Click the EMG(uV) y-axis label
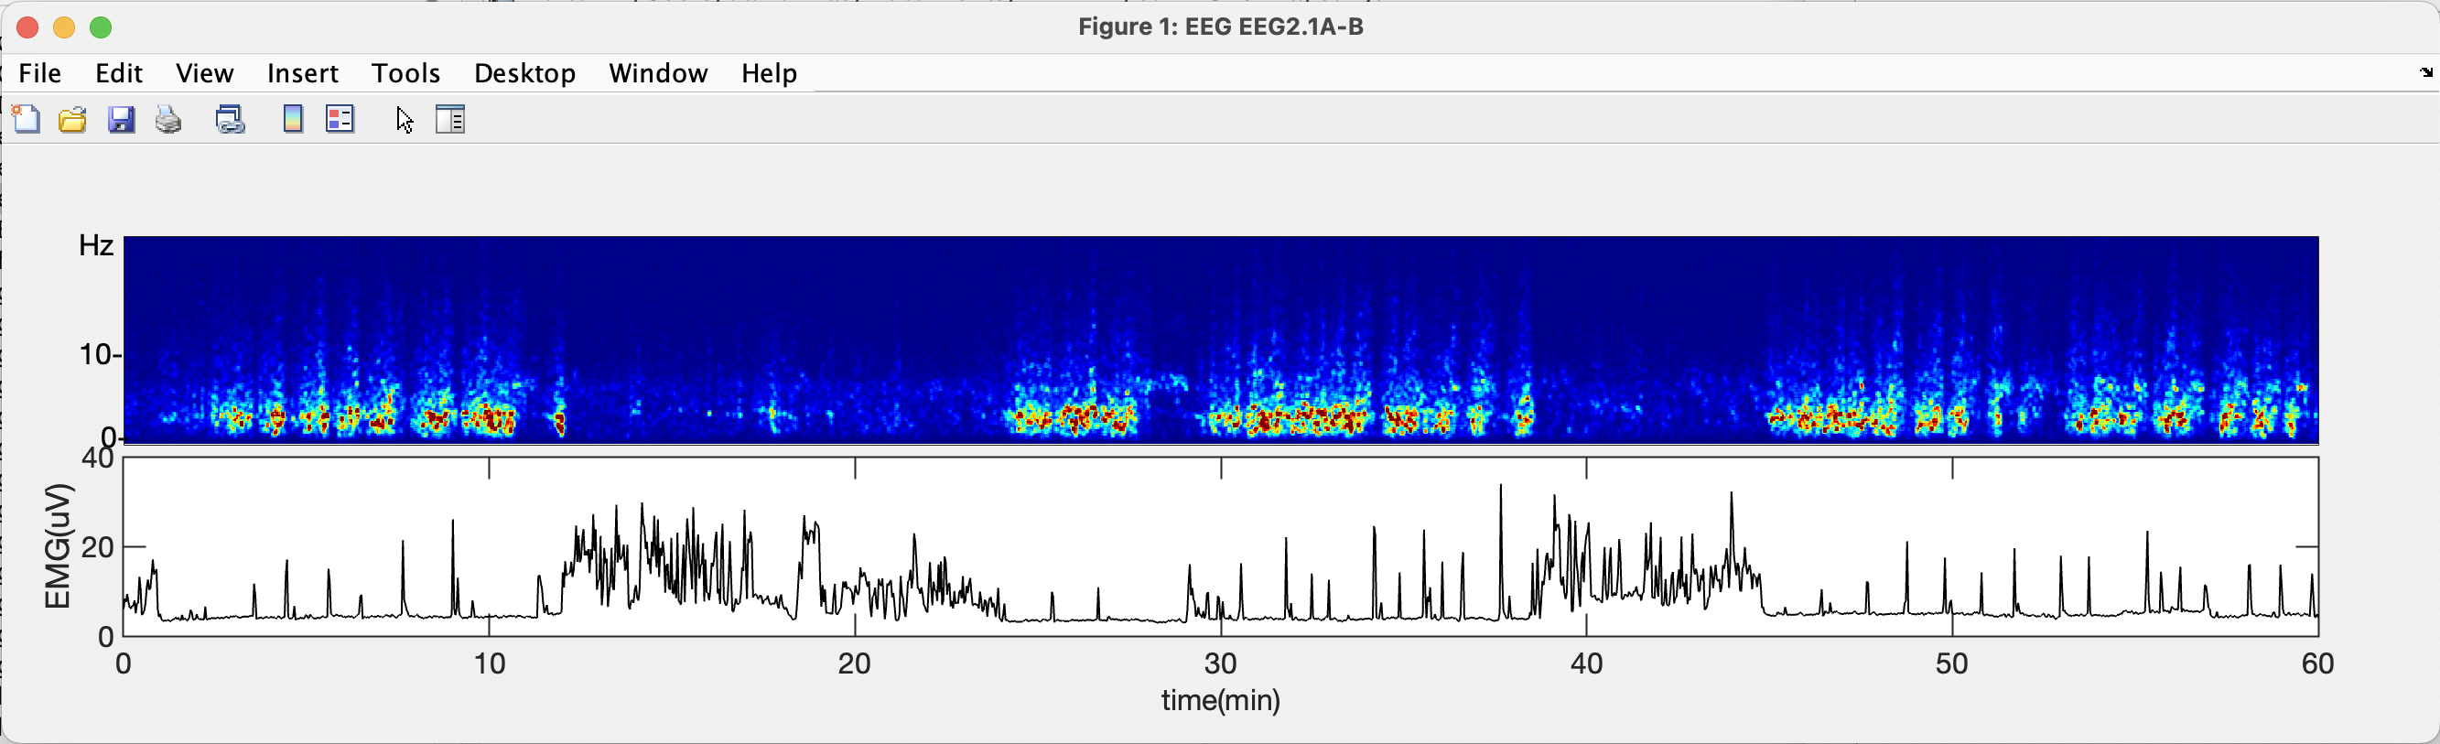This screenshot has width=2440, height=744. pyautogui.click(x=58, y=546)
